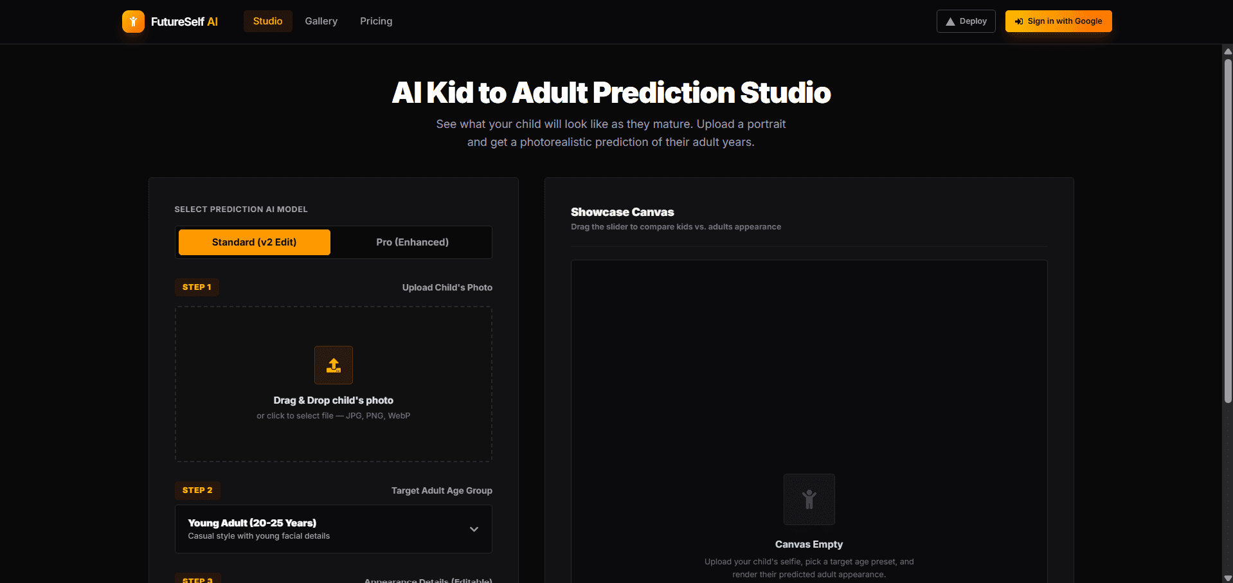This screenshot has height=583, width=1233.
Task: Click the page vertical scrollbar thumb
Action: (x=1228, y=231)
